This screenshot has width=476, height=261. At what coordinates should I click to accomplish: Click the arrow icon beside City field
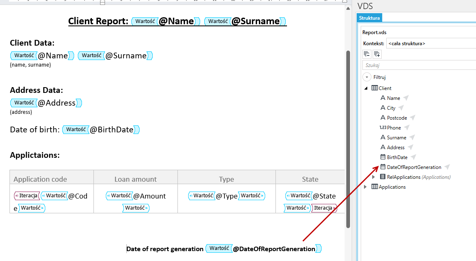[401, 108]
